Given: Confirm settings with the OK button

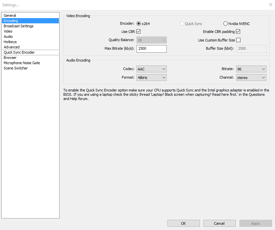Looking at the screenshot, I should pyautogui.click(x=184, y=223).
